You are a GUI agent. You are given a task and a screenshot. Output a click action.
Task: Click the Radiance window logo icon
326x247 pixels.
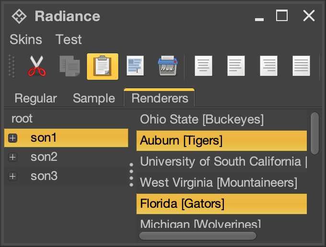pos(19,16)
